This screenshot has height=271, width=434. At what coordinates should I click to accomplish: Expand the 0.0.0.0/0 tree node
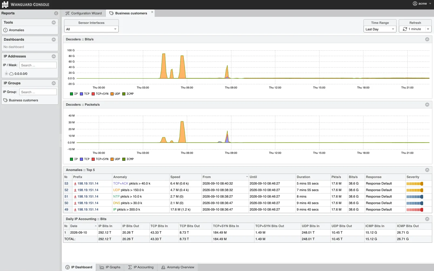[6, 73]
